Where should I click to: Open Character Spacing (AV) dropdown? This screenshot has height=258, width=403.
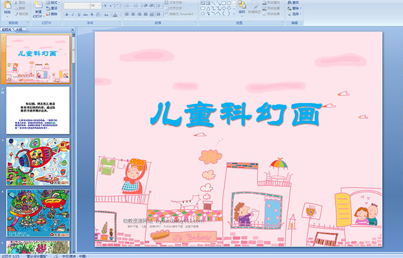[98, 14]
